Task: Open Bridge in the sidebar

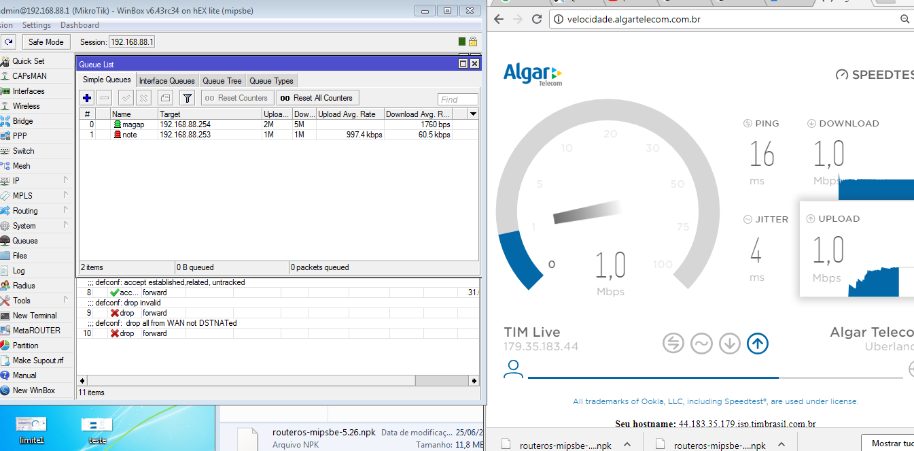Action: pyautogui.click(x=22, y=121)
